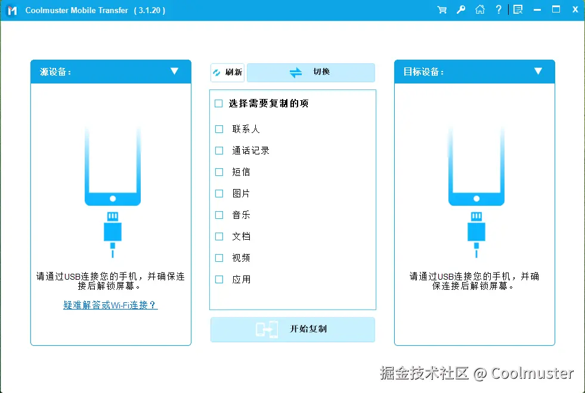585x393 pixels.
Task: Enable the 图片 photos checkbox
Action: (x=219, y=193)
